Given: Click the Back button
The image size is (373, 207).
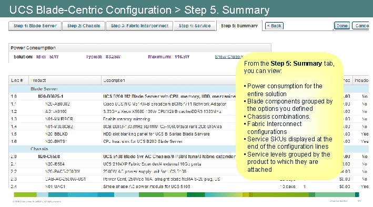Looking at the screenshot, I should tap(274, 26).
